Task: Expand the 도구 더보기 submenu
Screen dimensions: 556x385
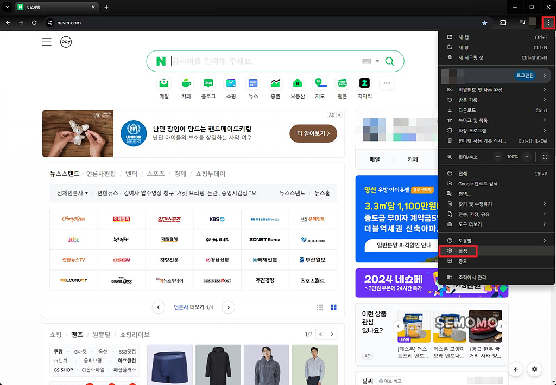Action: pyautogui.click(x=496, y=224)
